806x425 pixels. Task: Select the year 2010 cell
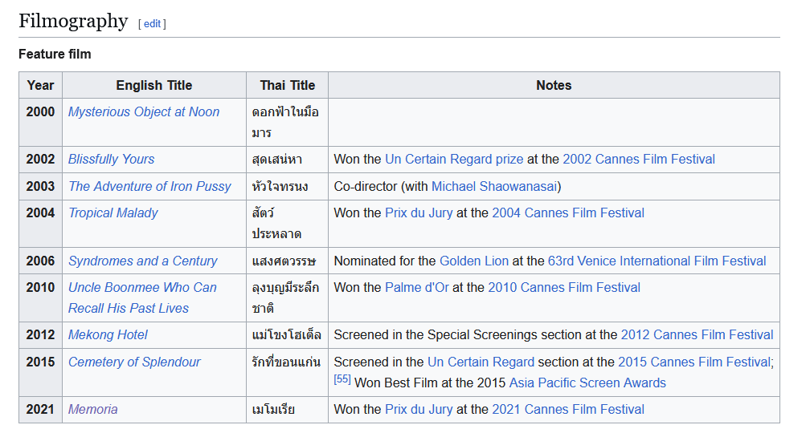[x=41, y=297]
